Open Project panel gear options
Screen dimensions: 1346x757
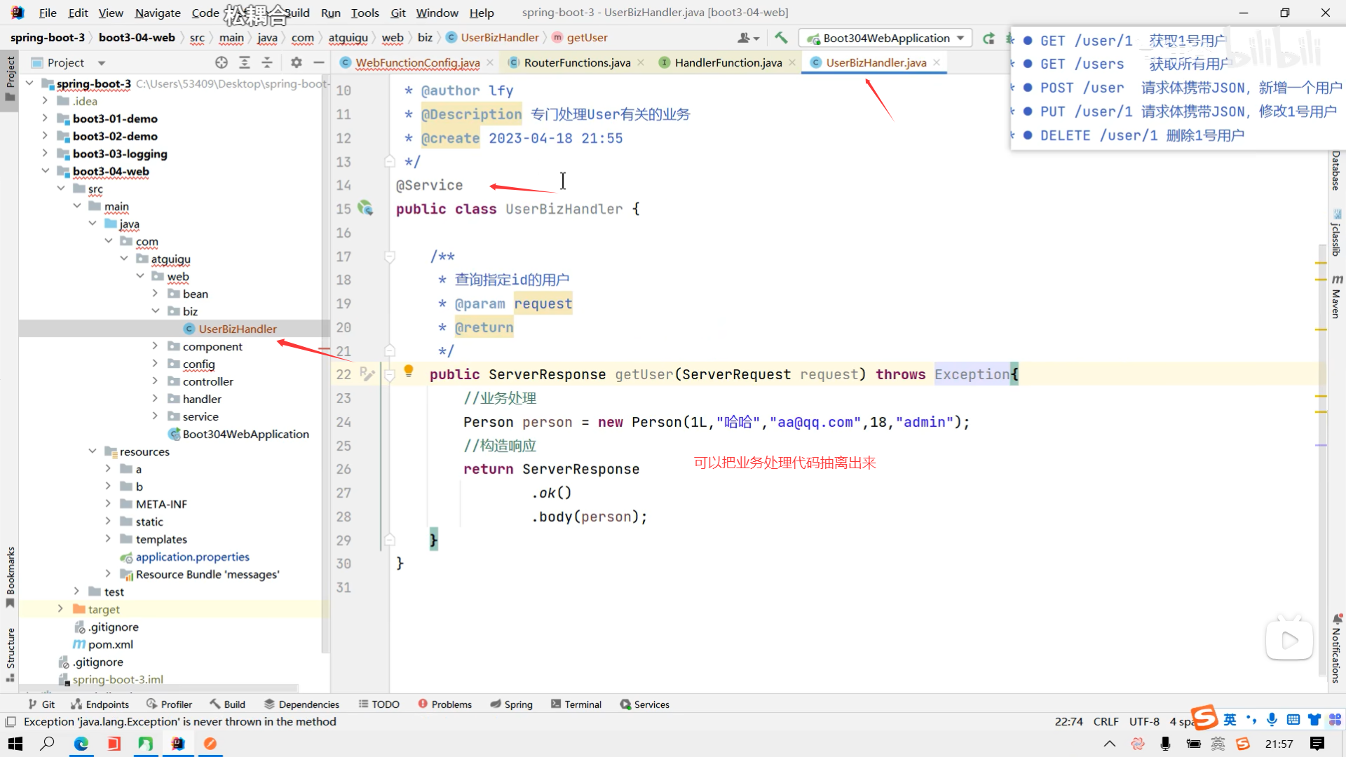(296, 62)
